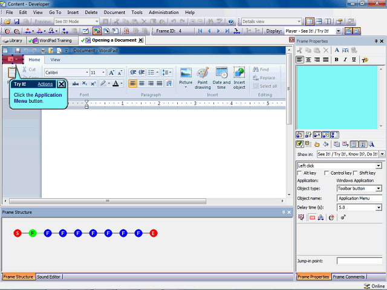This screenshot has height=290, width=387.
Task: Click the Font letter A icon in Frame Properties
Action: coord(337,50)
